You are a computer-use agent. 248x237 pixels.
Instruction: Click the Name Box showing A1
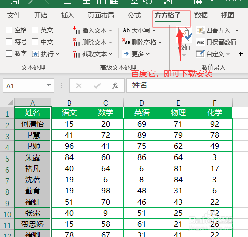pyautogui.click(x=28, y=86)
